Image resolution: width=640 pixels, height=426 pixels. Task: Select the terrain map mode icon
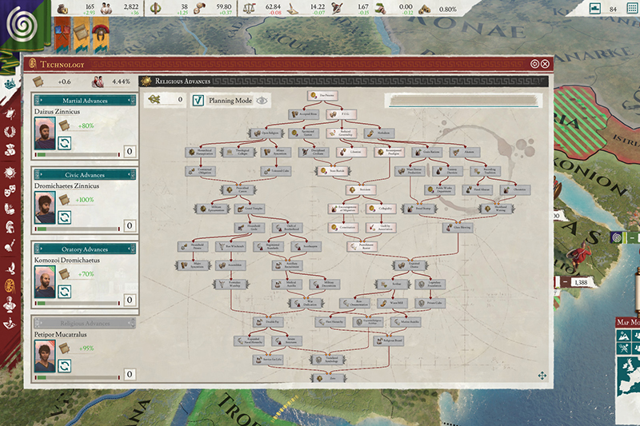pos(623,336)
